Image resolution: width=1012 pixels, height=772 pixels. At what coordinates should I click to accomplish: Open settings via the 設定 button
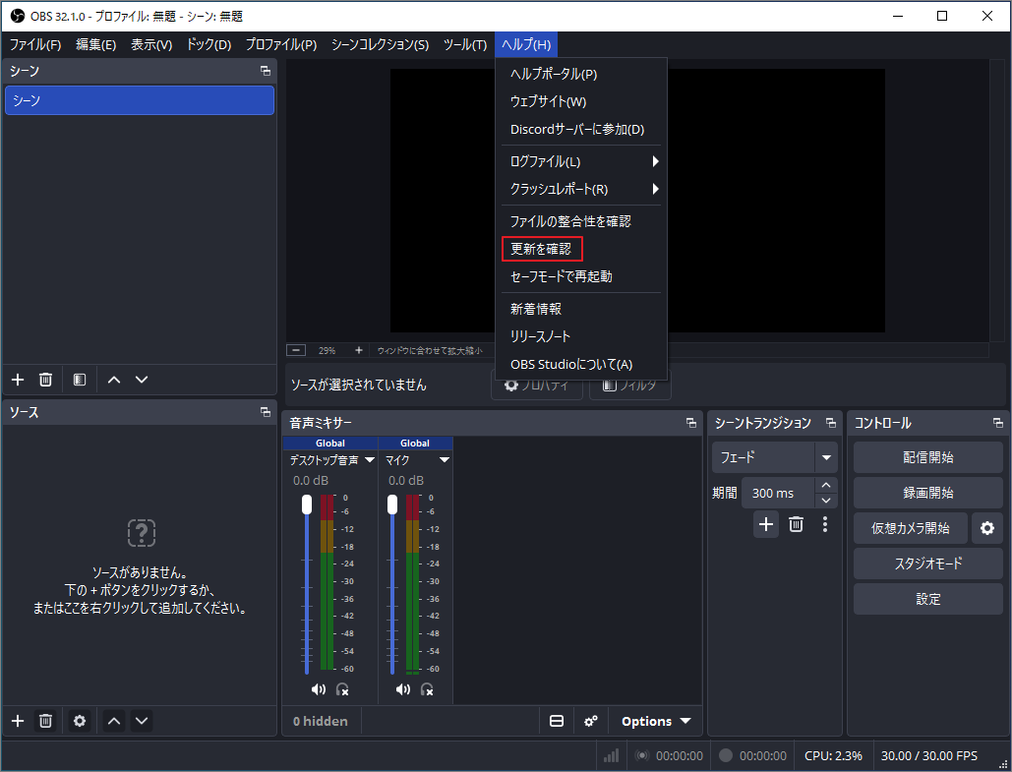[x=926, y=598]
